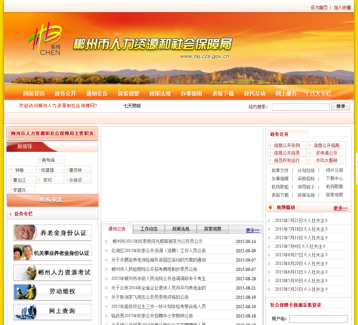This screenshot has height=325, width=358.
Task: Play video 2015年7月25日《人社关注》
Action: click(301, 220)
